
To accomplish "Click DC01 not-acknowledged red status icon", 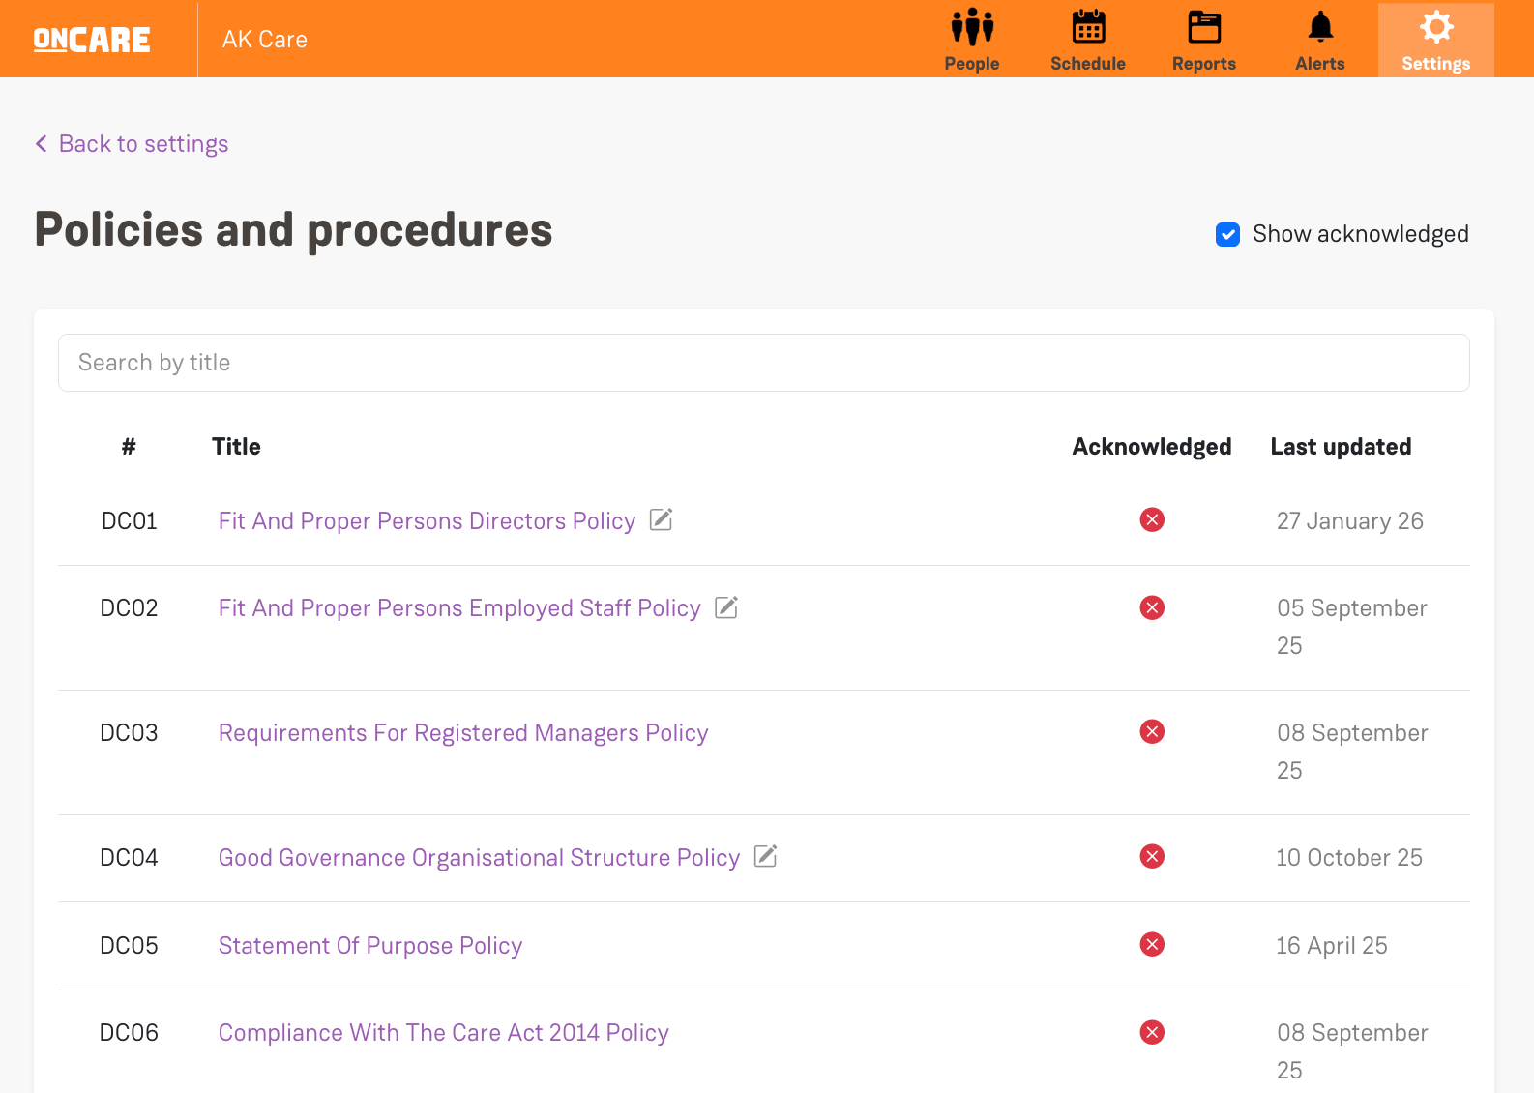I will coord(1151,520).
